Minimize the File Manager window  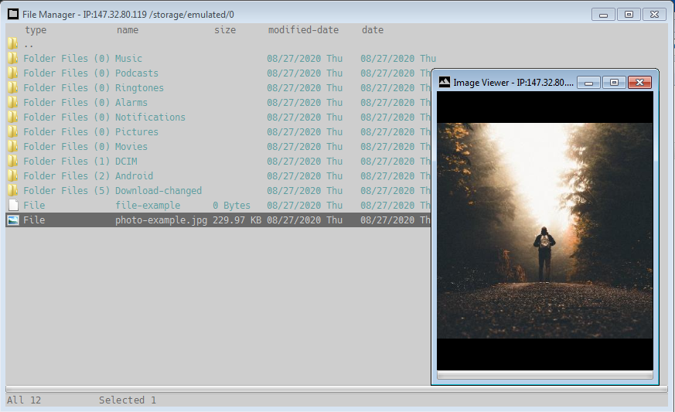603,15
